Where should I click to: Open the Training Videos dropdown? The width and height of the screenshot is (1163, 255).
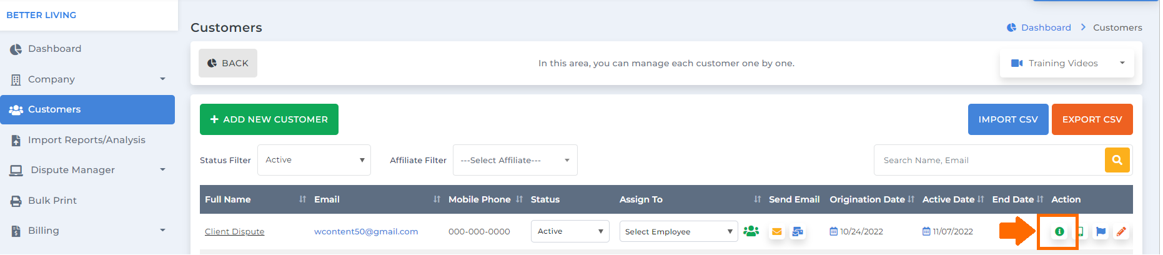[x=1067, y=63]
